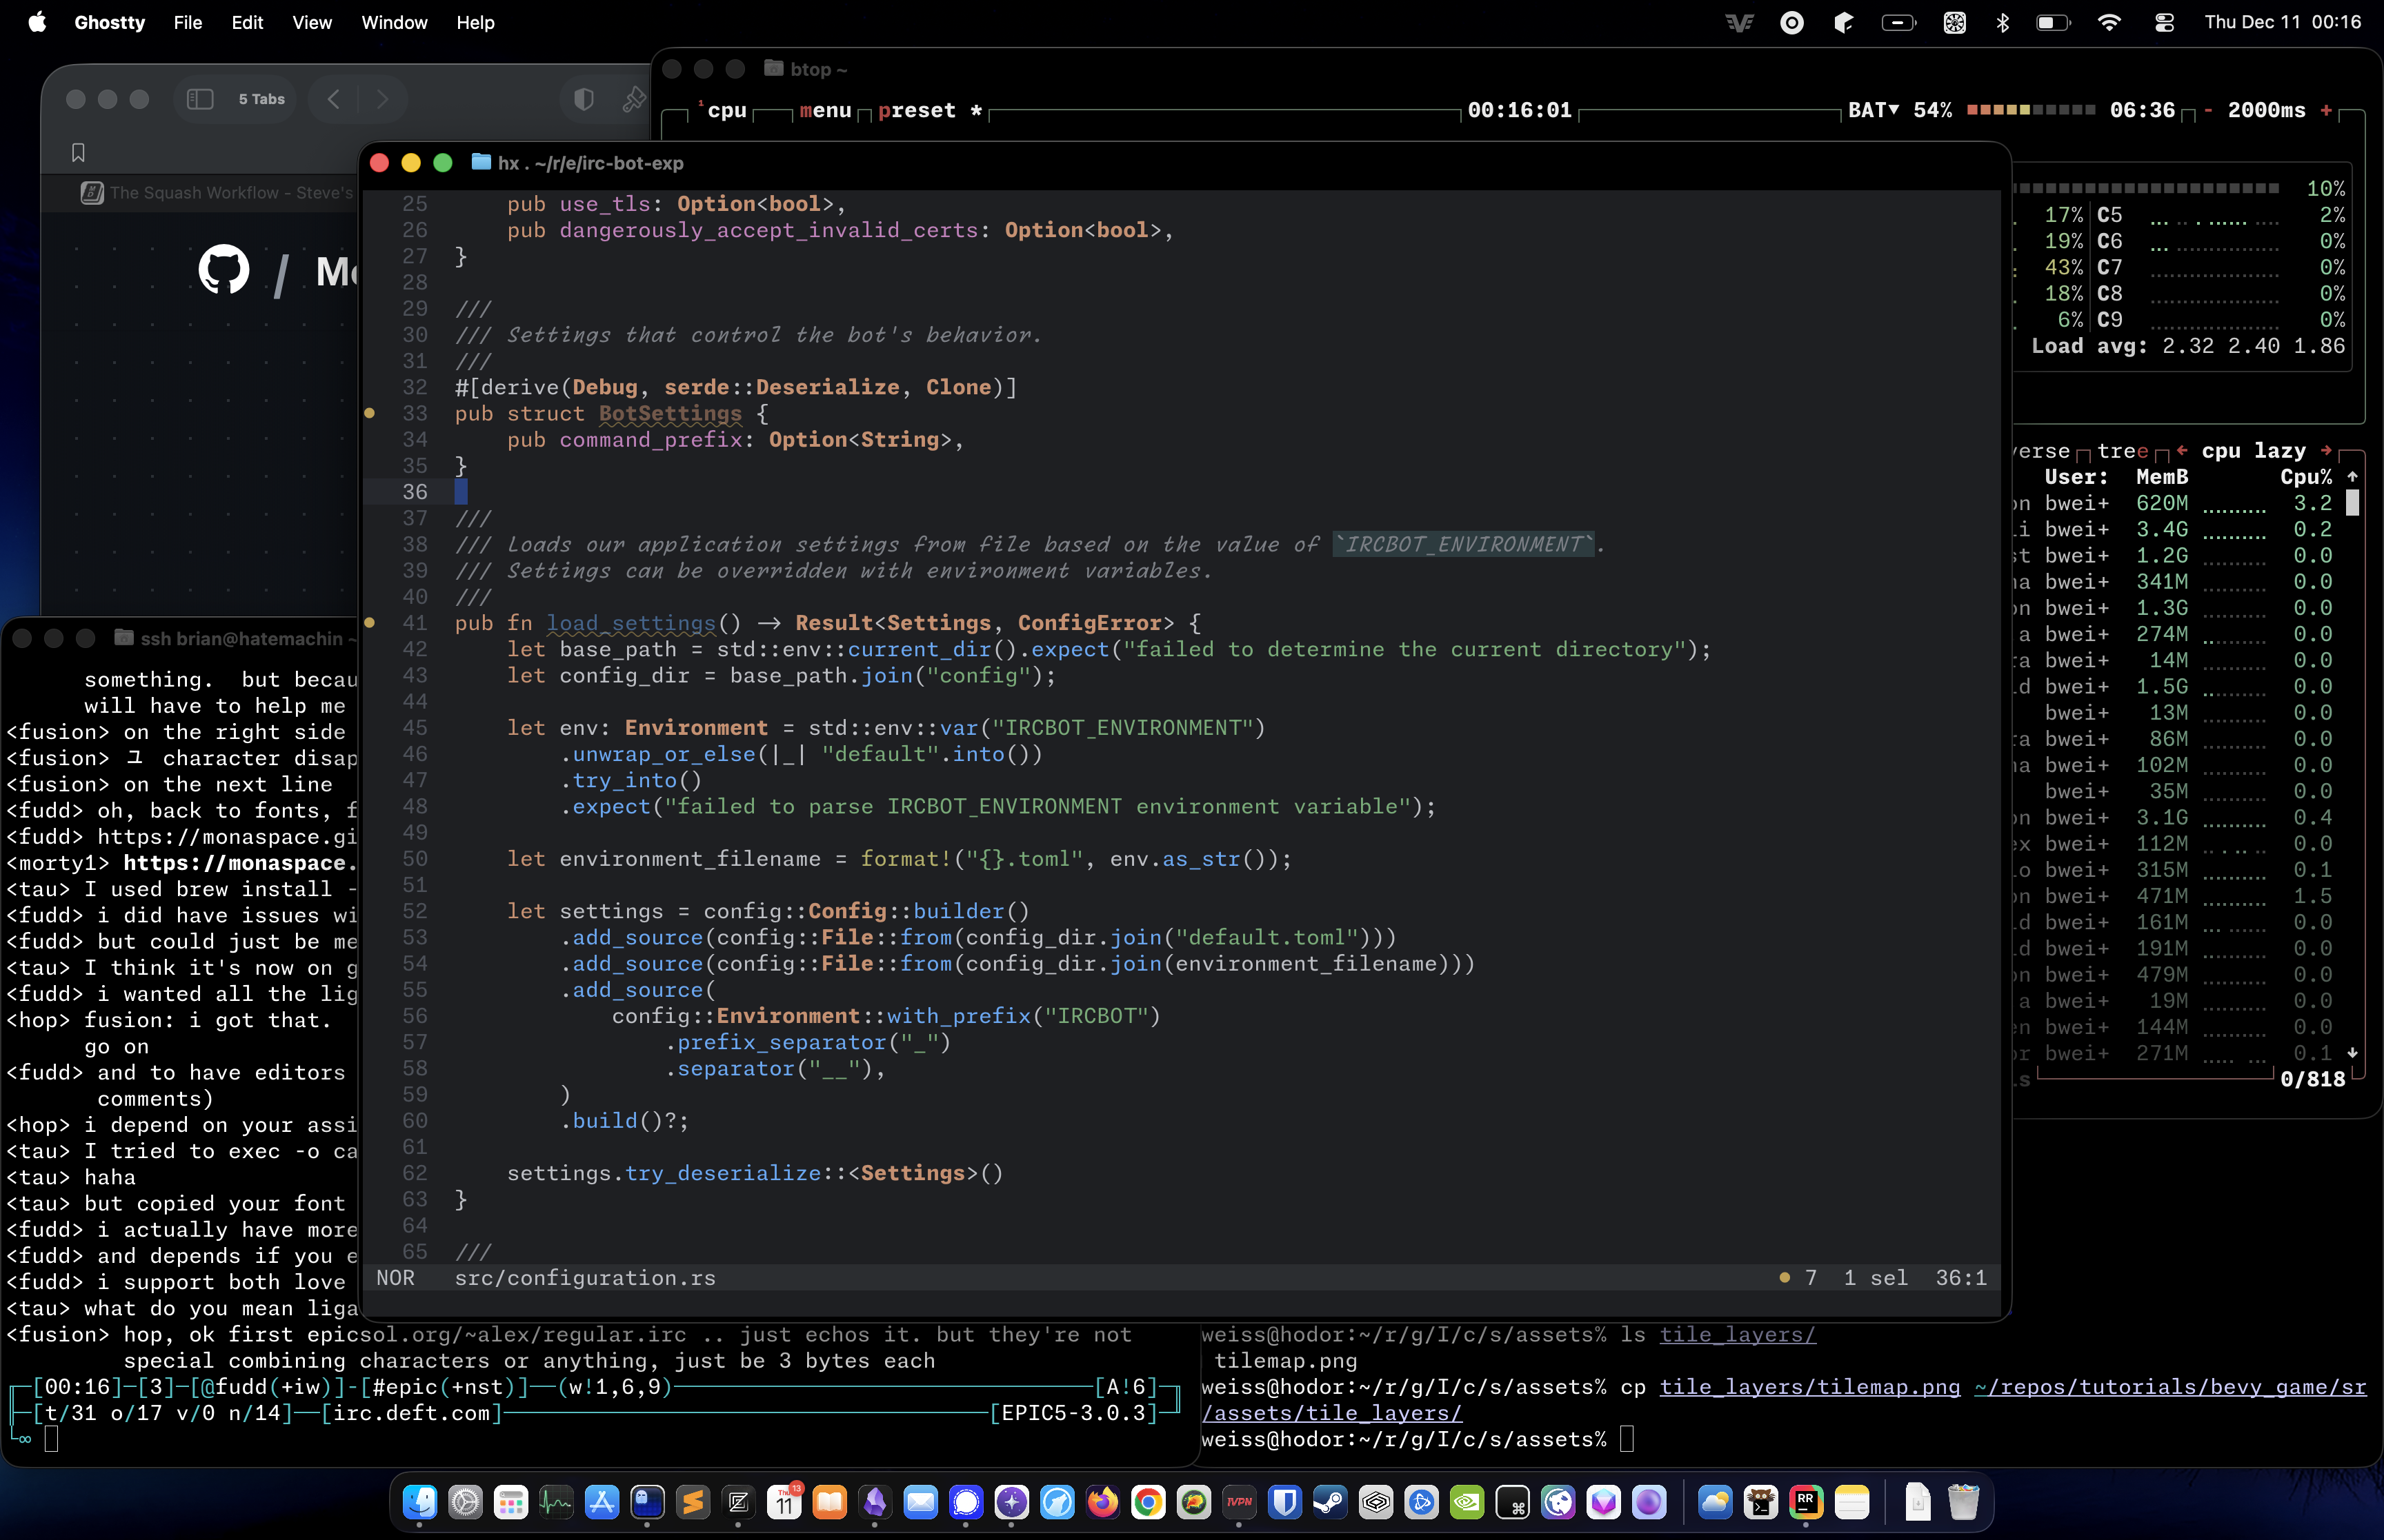Open Control Center toggles in menu bar
2384x1540 pixels.
(2164, 22)
